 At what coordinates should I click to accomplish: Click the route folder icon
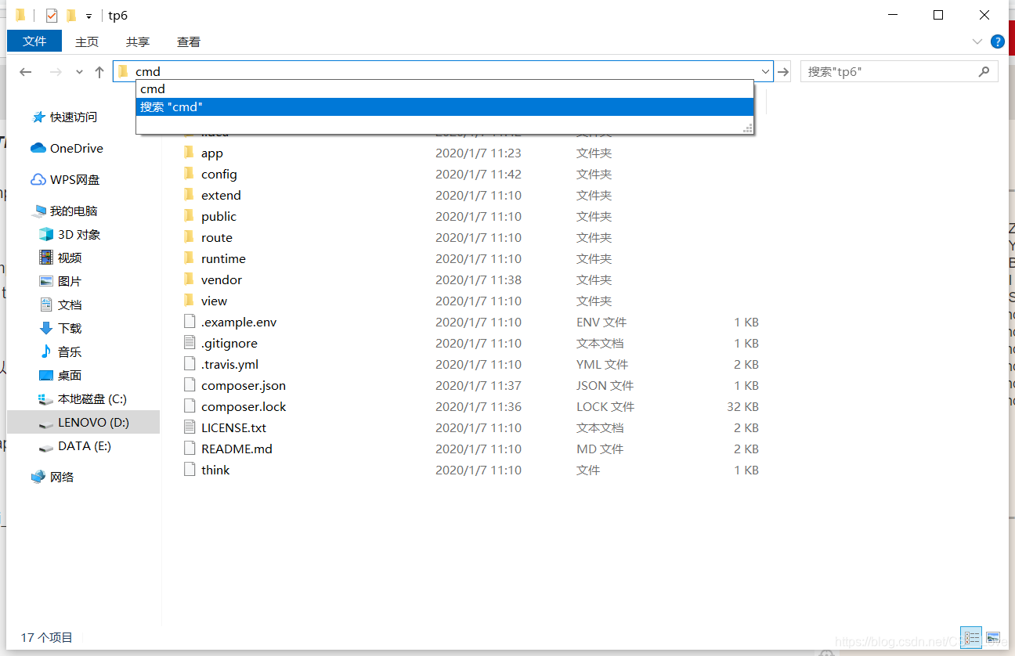tap(188, 237)
